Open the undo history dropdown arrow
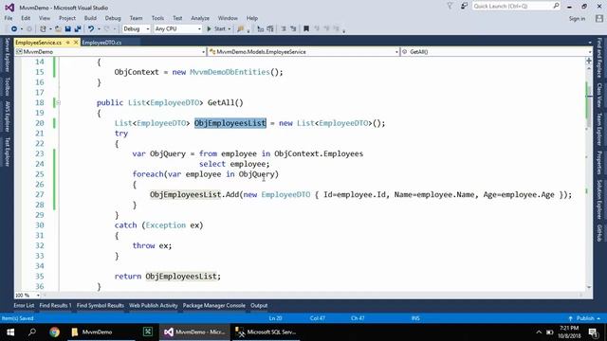Viewport: 607px width, 341px height. pos(99,29)
